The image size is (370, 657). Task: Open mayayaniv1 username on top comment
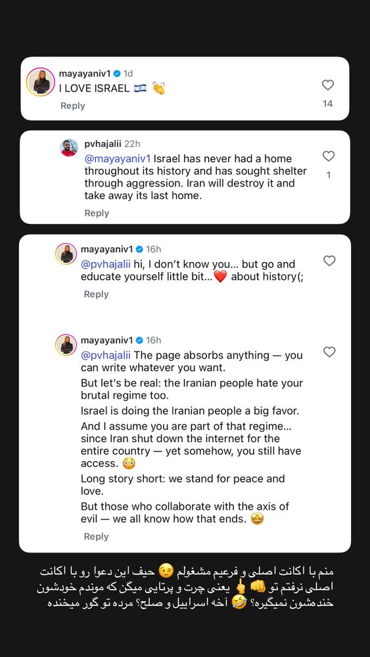(x=85, y=74)
